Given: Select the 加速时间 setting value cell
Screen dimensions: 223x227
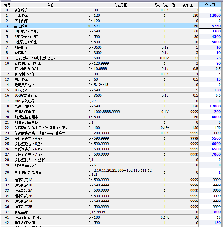Looking at the screenshot, I should click(210, 47).
